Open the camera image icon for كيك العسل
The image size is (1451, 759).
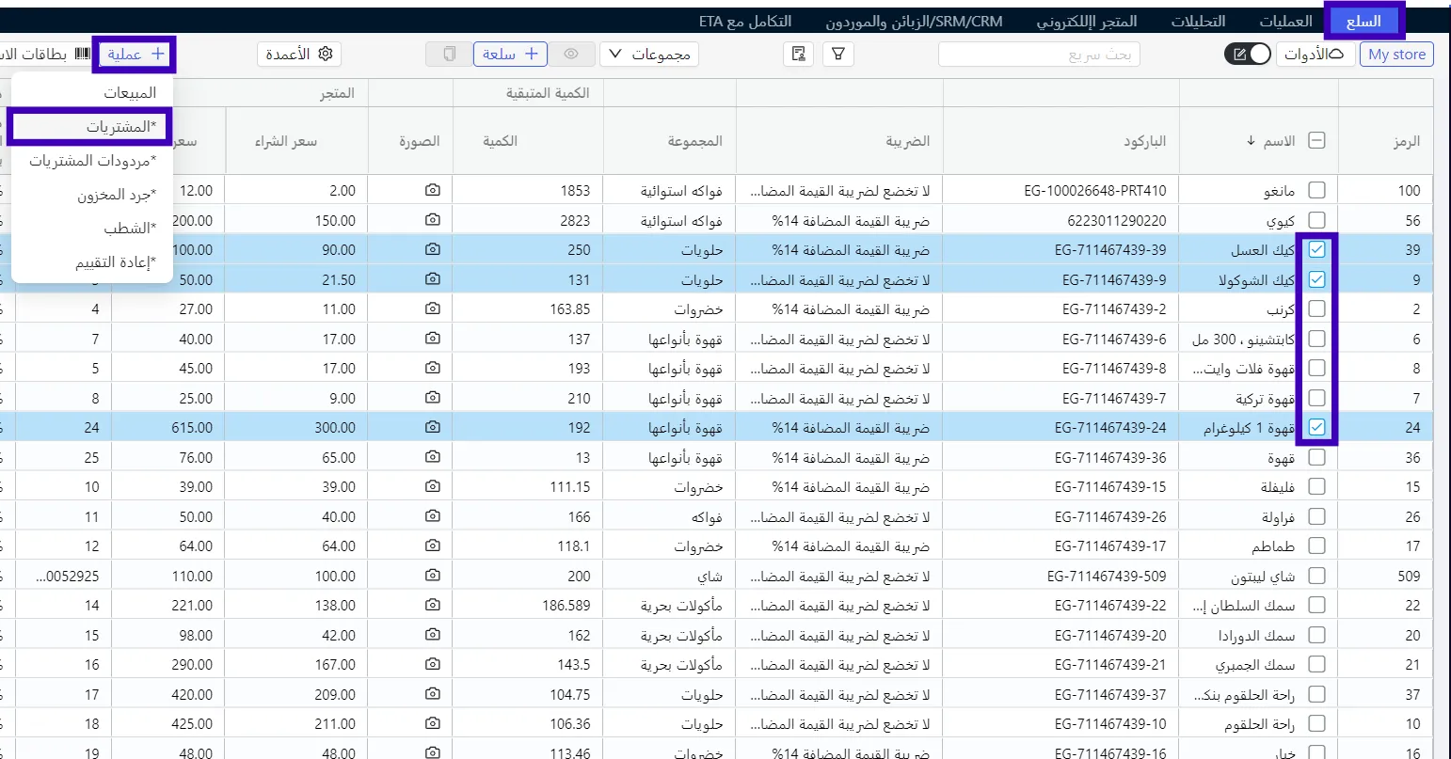tap(432, 250)
